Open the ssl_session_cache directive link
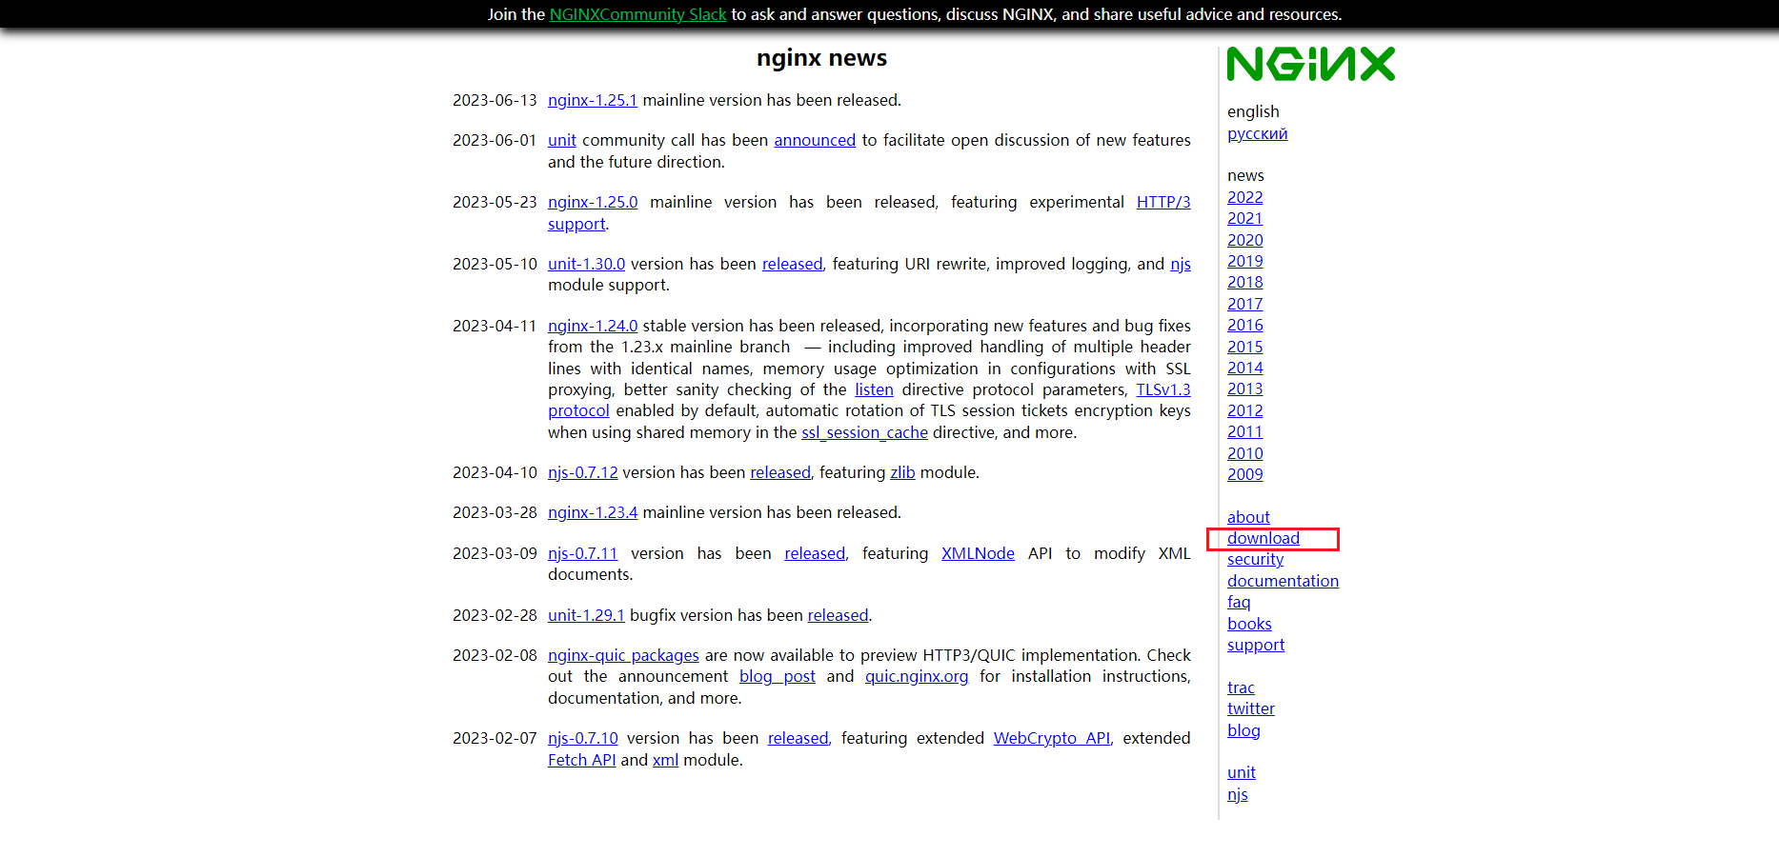 point(864,432)
